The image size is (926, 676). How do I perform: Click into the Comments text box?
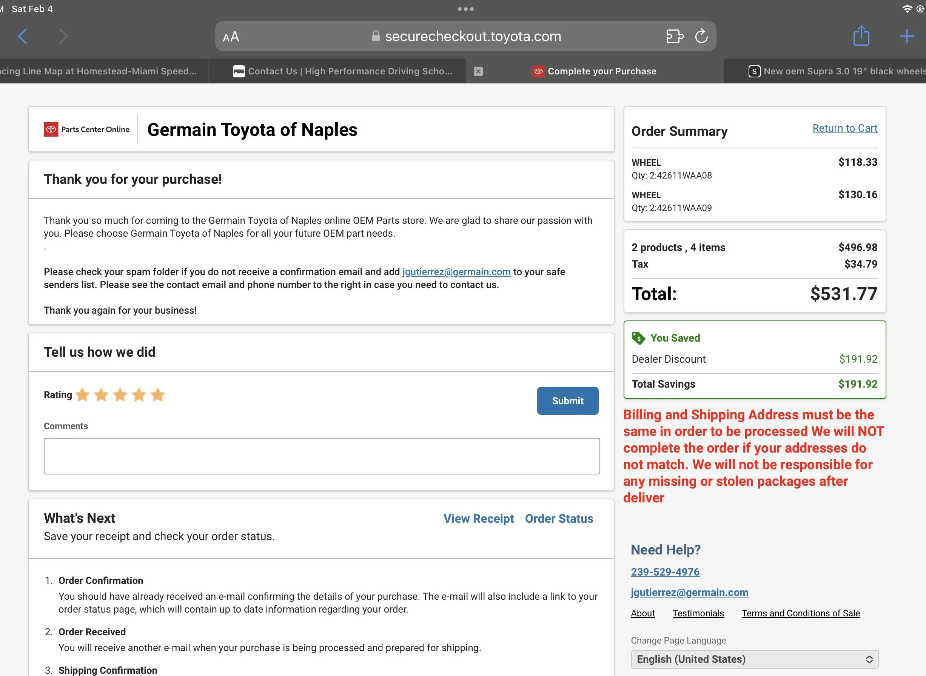pos(322,456)
